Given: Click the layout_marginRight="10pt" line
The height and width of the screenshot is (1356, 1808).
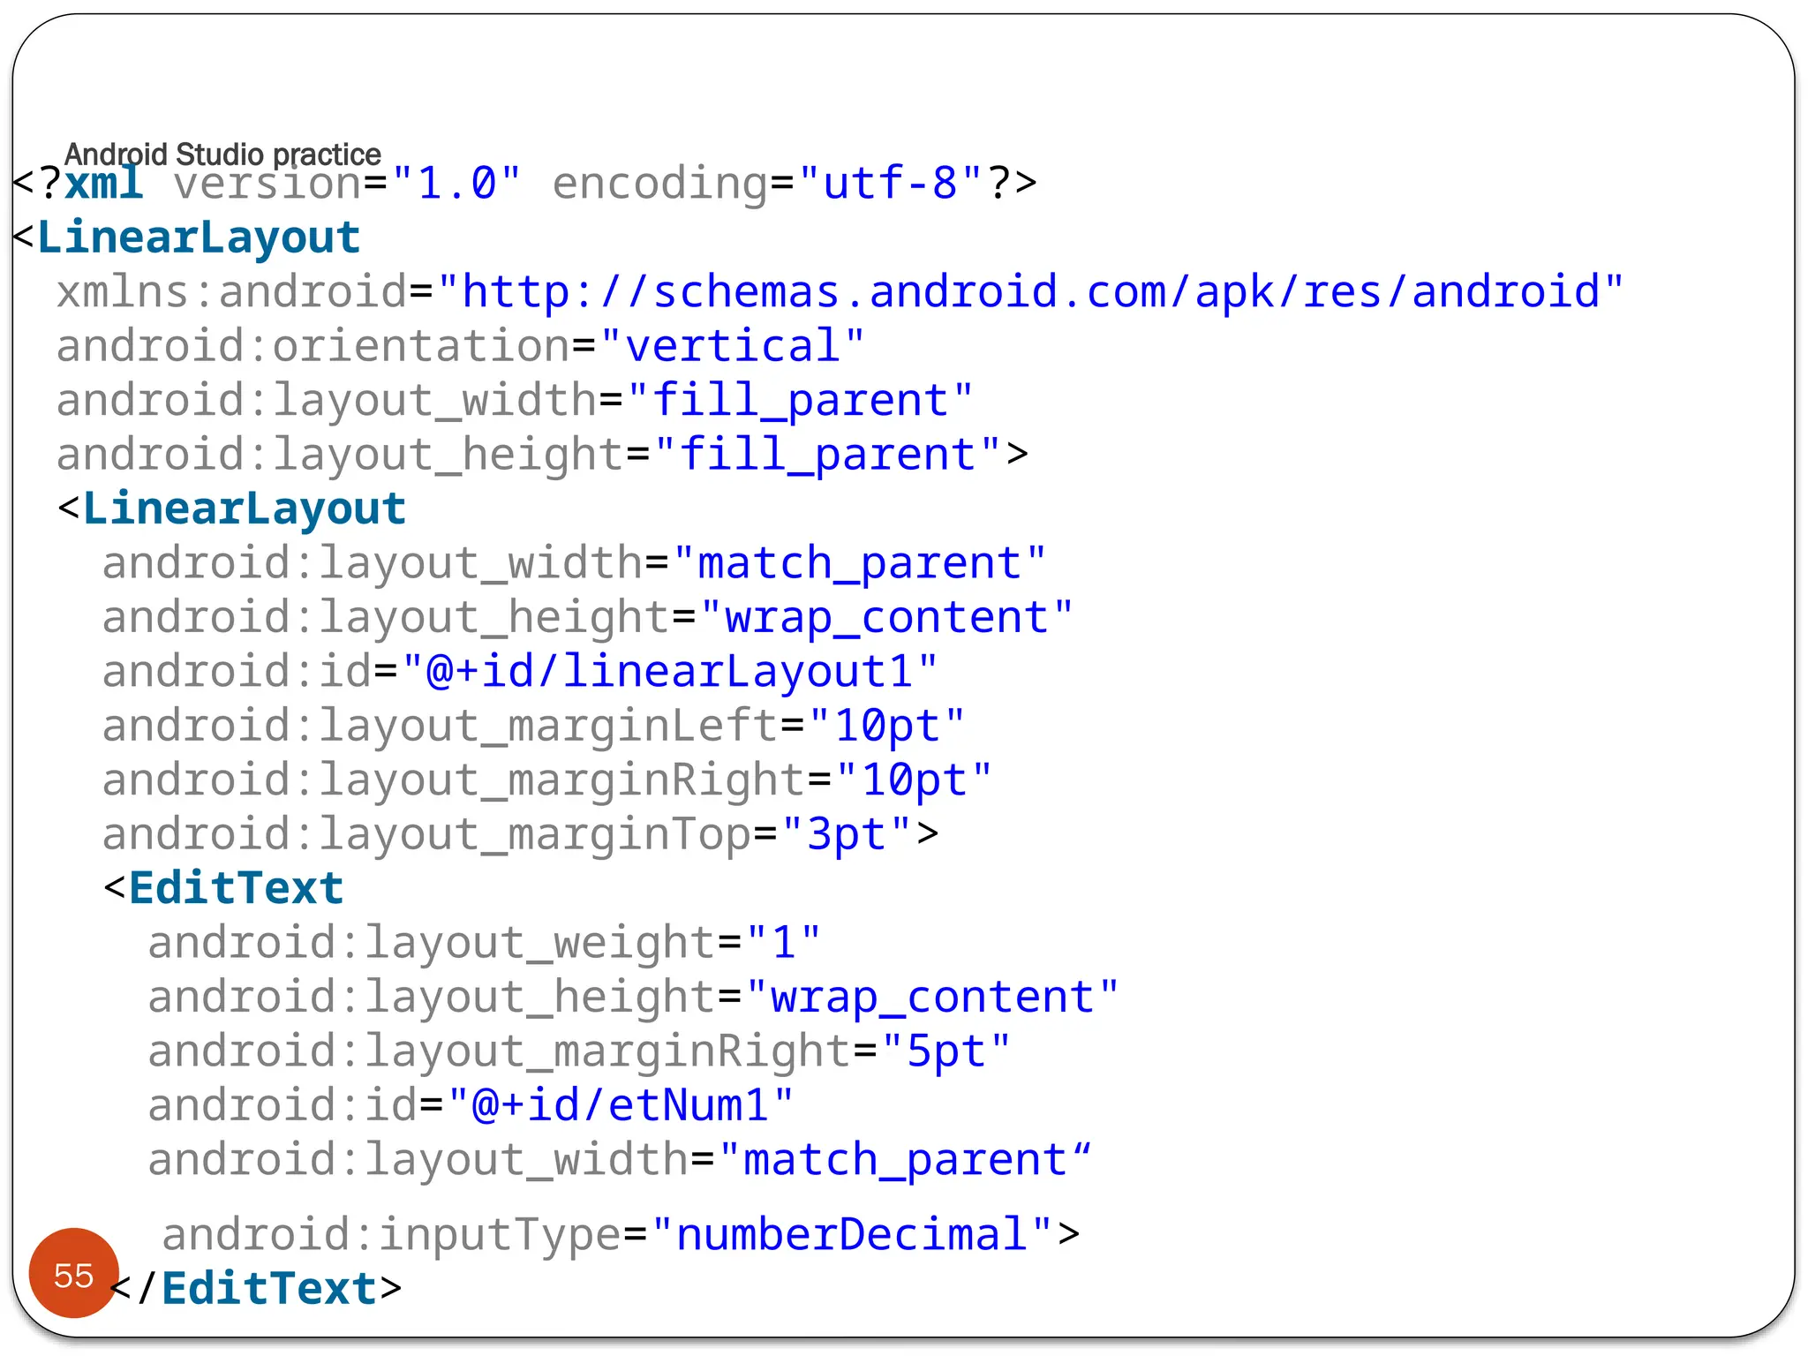Looking at the screenshot, I should point(547,780).
